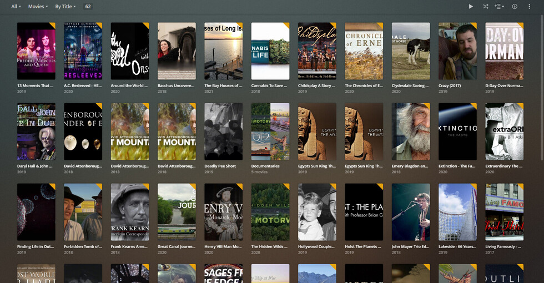This screenshot has width=544, height=283.
Task: Open the Attenborough Wonder of Eggs poster
Action: [x=83, y=132]
